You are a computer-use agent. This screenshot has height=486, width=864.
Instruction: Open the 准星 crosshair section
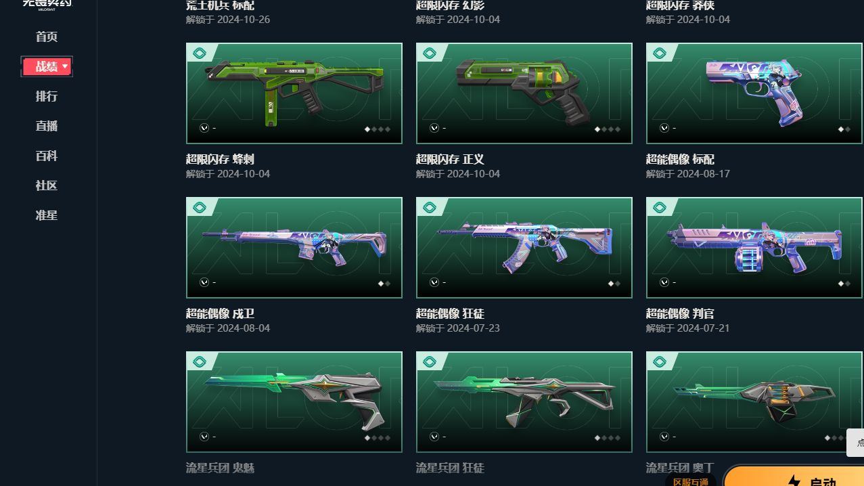point(47,215)
